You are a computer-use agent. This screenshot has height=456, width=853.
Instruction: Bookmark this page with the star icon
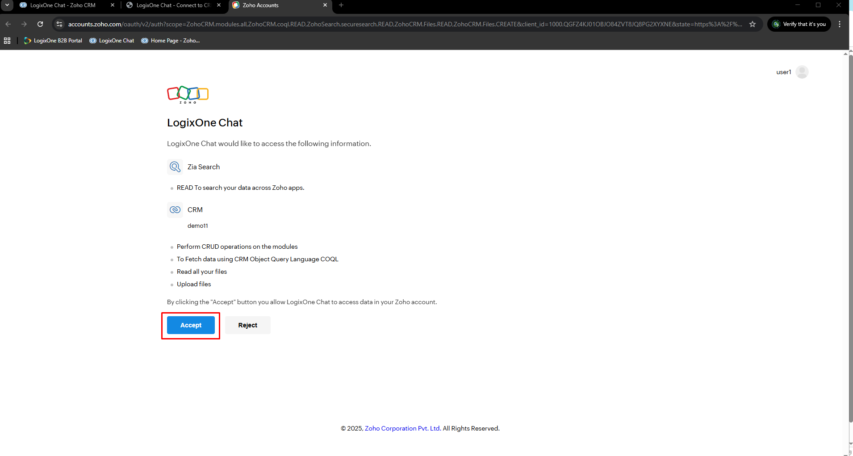click(x=753, y=24)
